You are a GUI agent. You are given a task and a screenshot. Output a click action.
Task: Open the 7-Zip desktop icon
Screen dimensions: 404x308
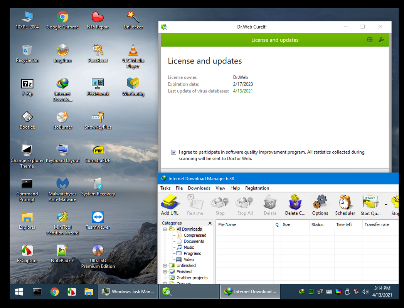[x=27, y=87]
